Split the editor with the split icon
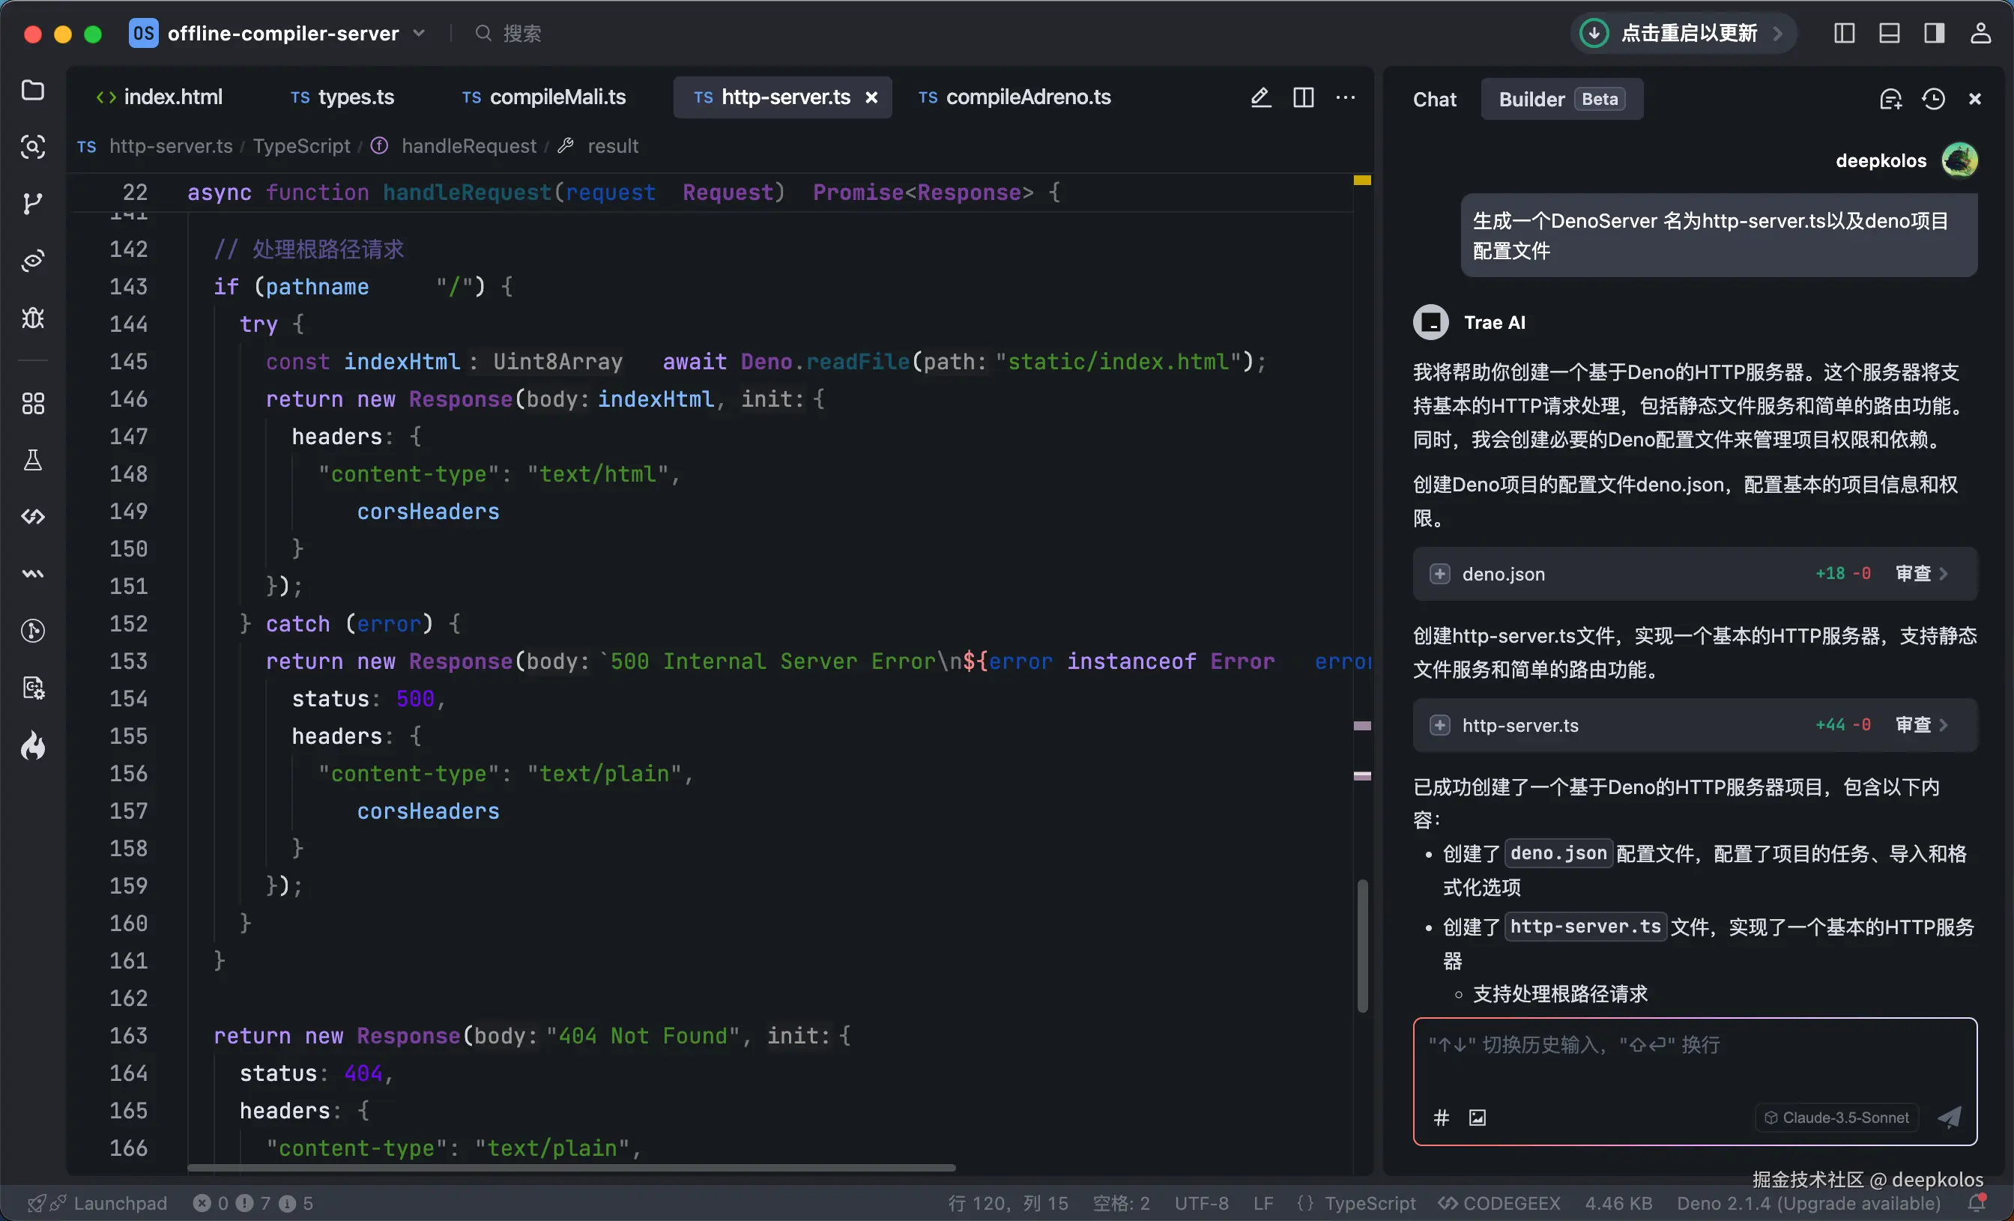 pos(1304,97)
